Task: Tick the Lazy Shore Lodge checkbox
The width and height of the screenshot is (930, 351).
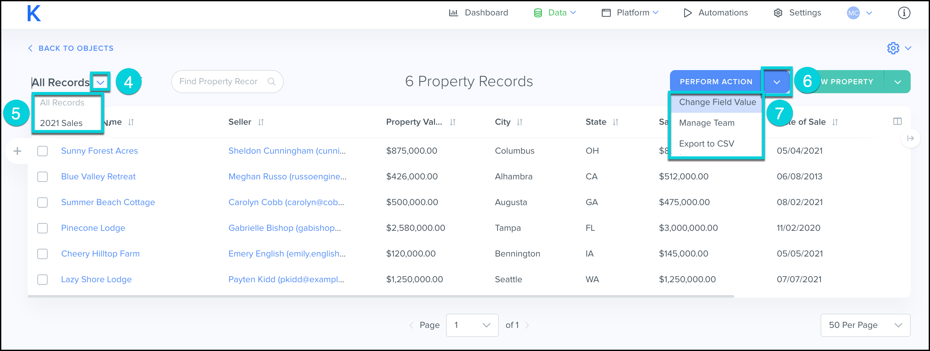Action: pos(42,280)
